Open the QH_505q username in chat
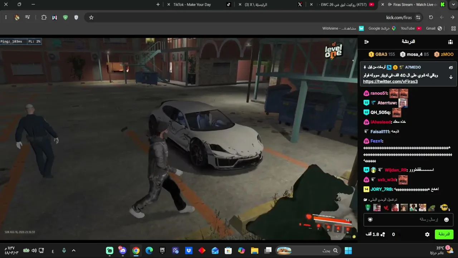Image resolution: width=458 pixels, height=258 pixels. coord(380,113)
